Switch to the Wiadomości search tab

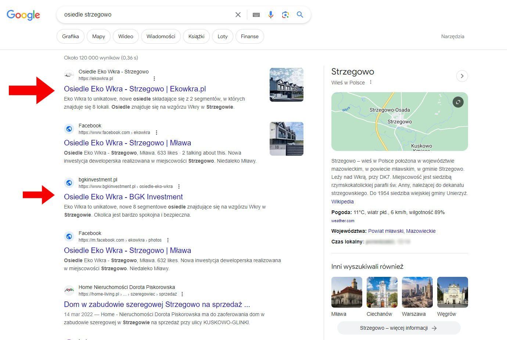[x=161, y=36]
